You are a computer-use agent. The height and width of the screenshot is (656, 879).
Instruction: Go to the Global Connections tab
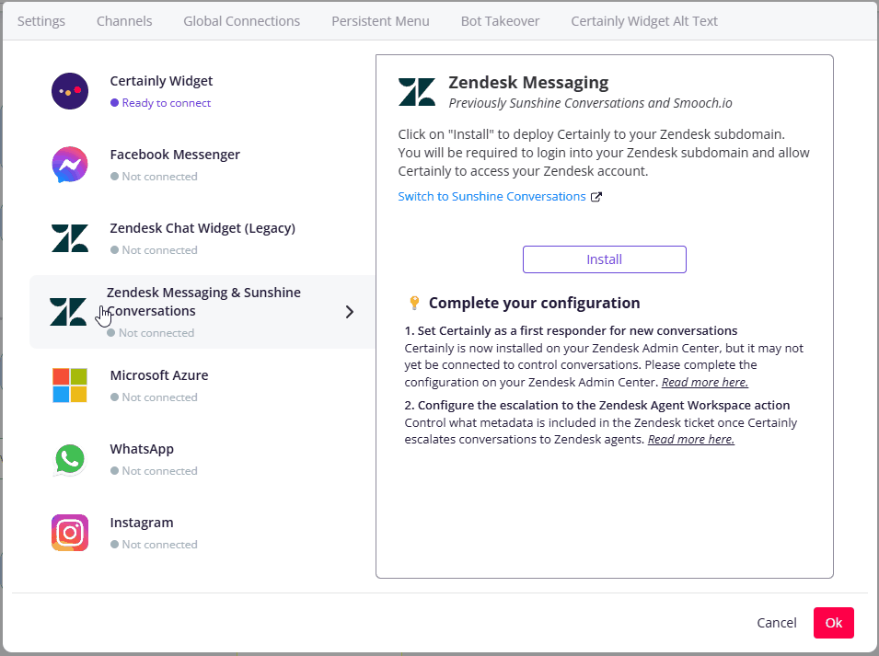click(241, 20)
